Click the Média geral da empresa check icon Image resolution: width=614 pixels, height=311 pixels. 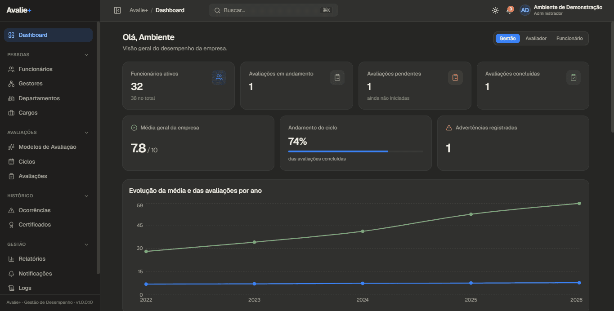pyautogui.click(x=134, y=128)
